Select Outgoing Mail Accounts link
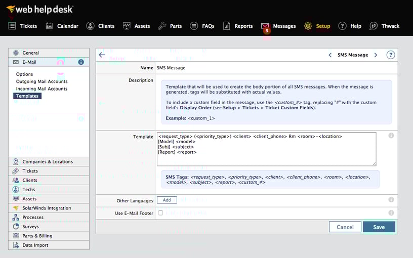413x258 pixels. point(42,81)
